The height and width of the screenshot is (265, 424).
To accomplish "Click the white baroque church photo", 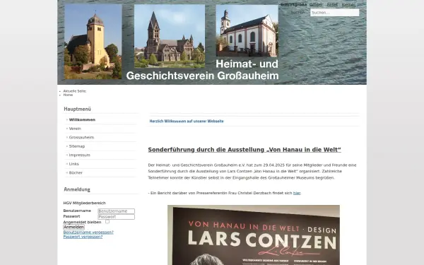I will (247, 30).
